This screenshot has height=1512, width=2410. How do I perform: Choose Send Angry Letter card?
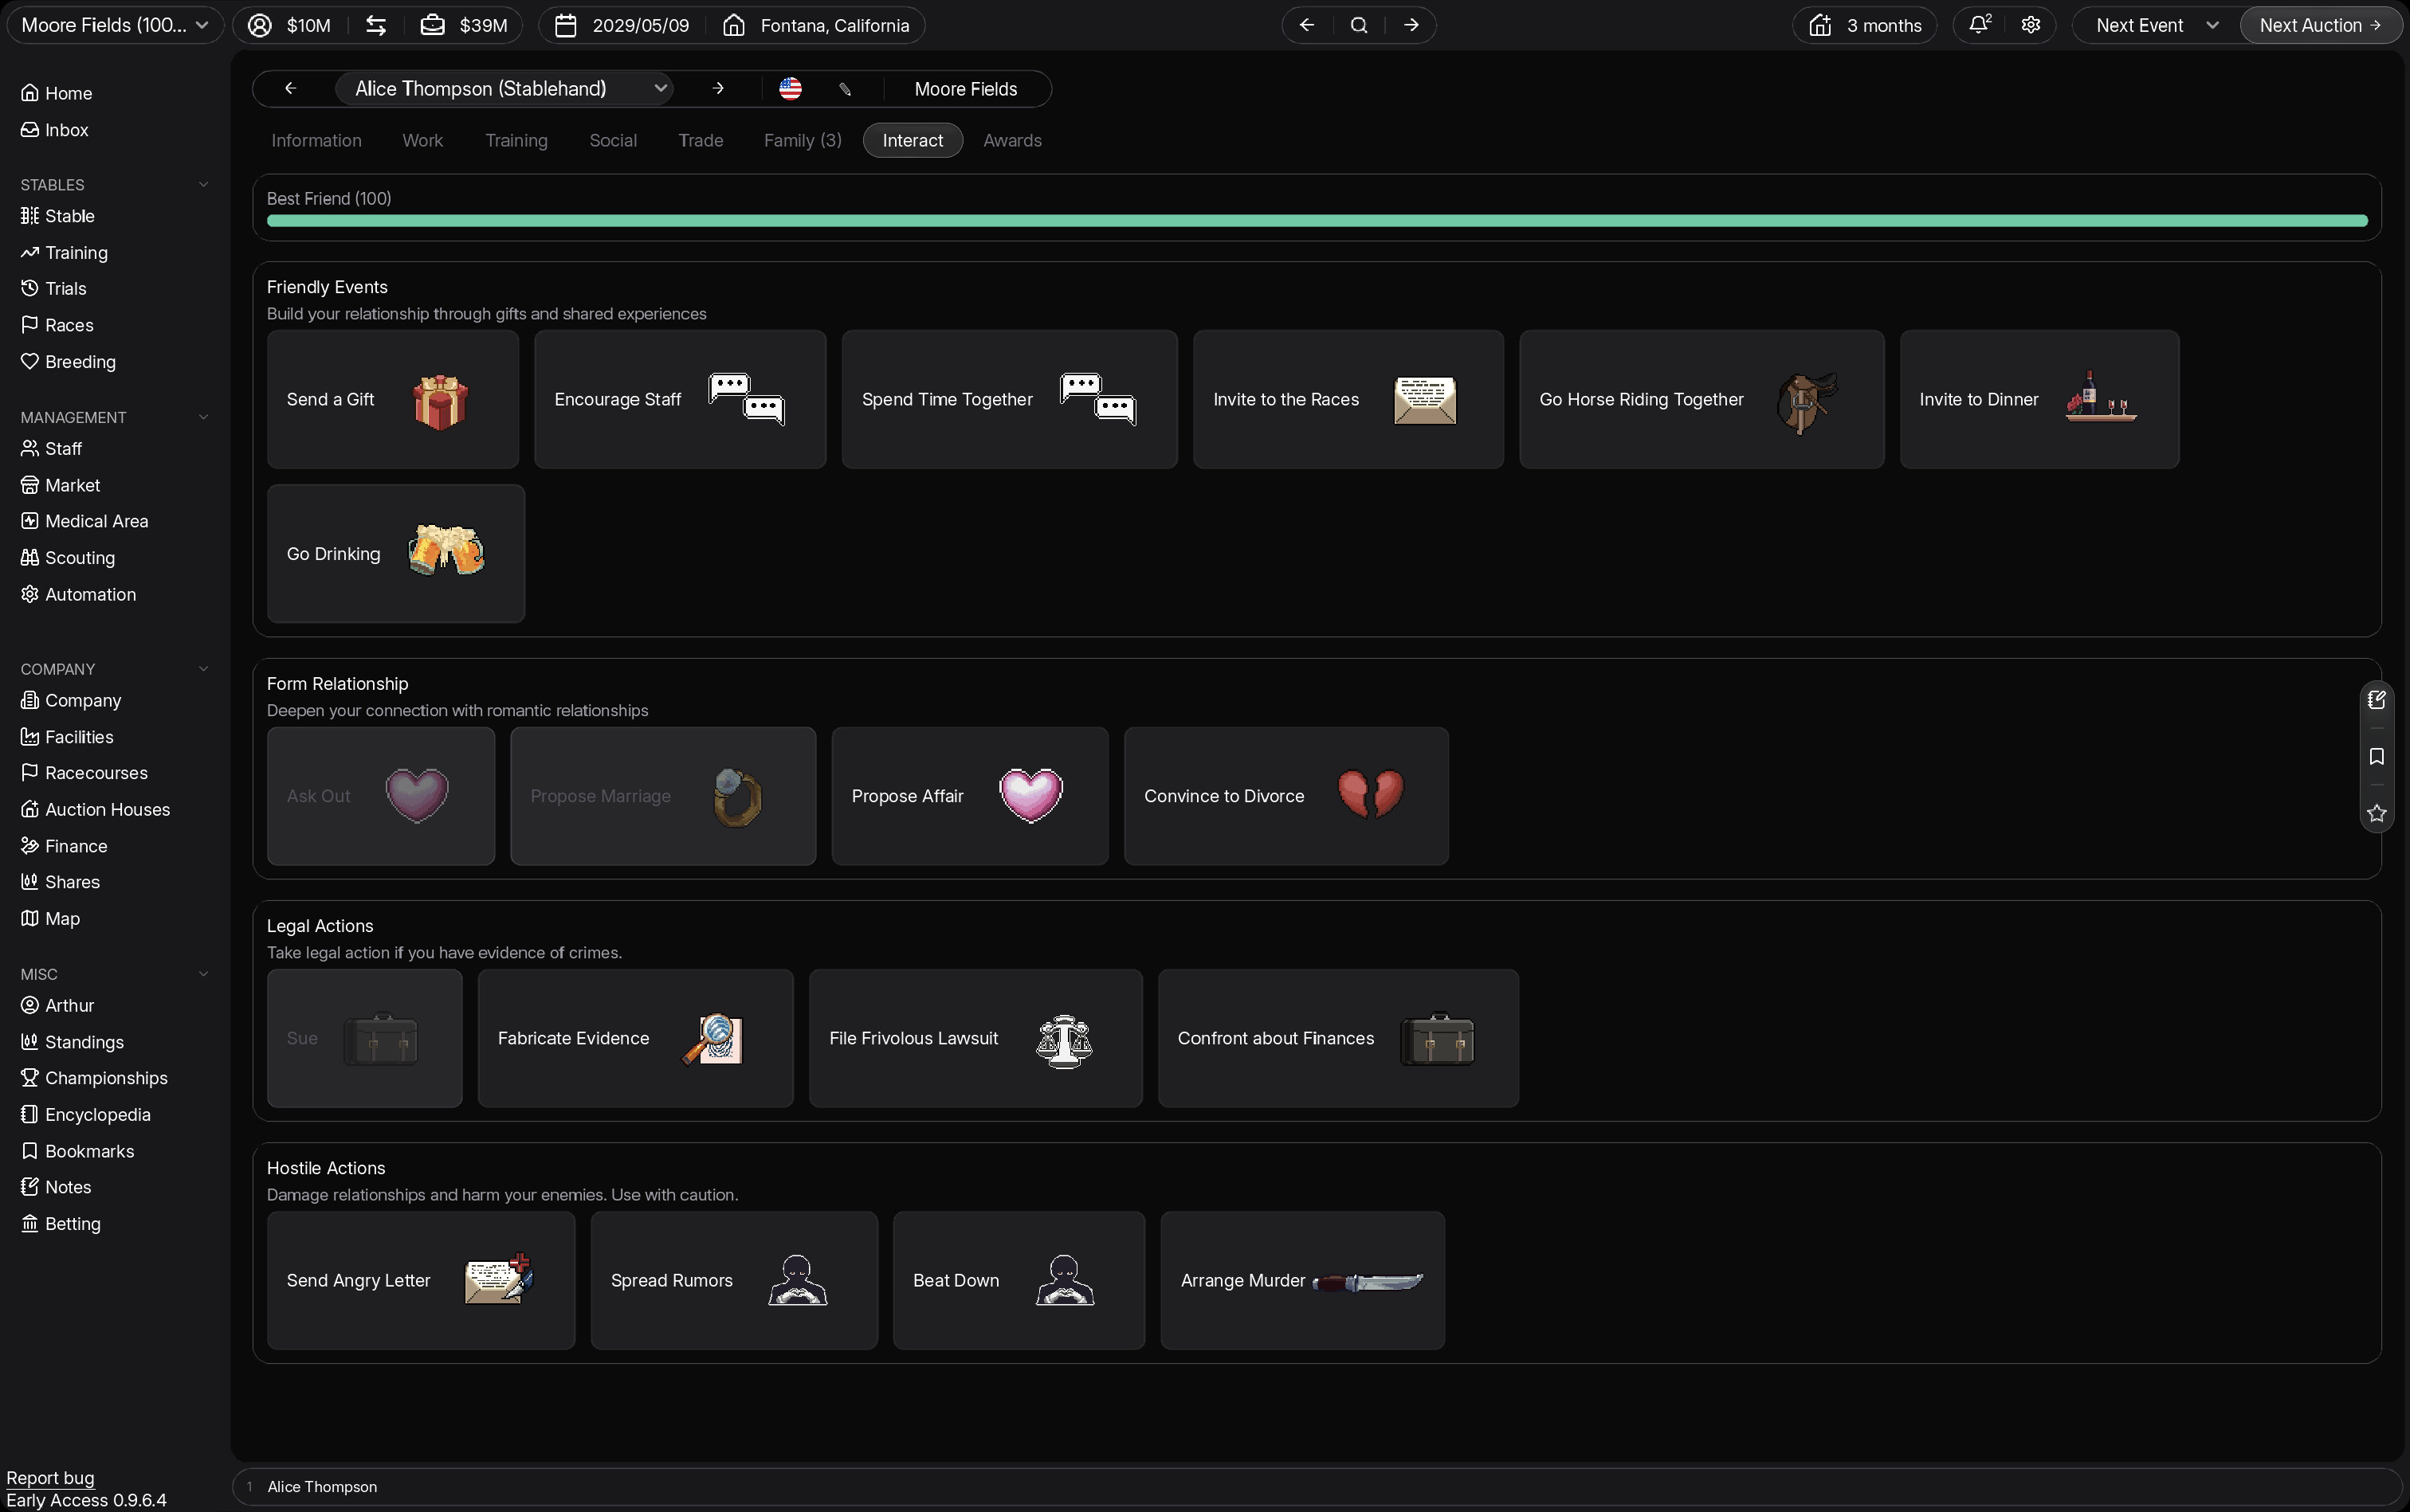point(420,1280)
